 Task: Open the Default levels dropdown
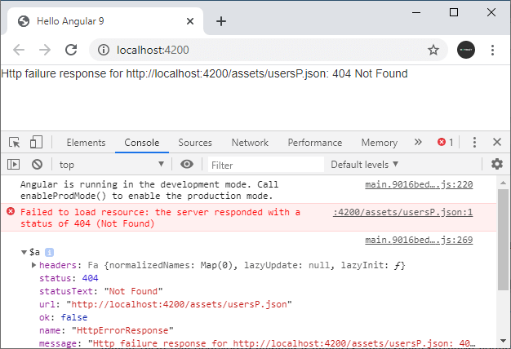[364, 165]
